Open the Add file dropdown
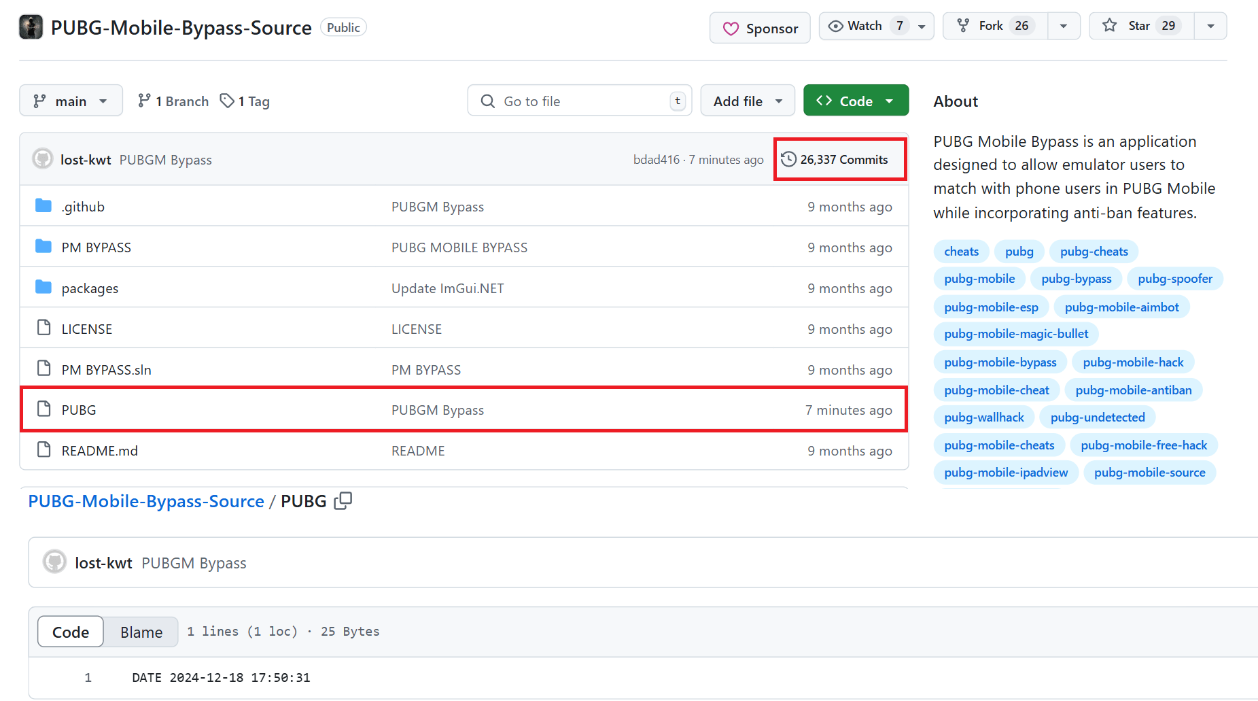 coord(747,100)
